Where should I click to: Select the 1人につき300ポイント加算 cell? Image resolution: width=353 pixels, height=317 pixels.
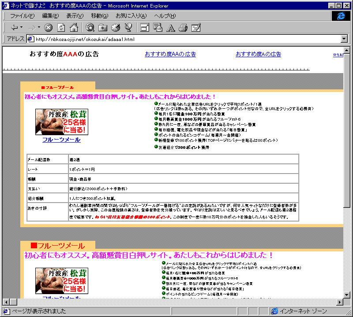184,198
